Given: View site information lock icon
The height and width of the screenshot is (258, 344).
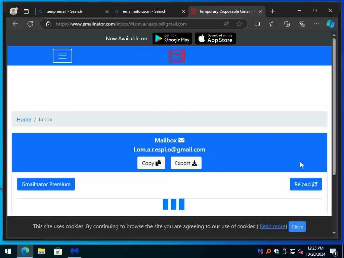Looking at the screenshot, I should click(48, 24).
